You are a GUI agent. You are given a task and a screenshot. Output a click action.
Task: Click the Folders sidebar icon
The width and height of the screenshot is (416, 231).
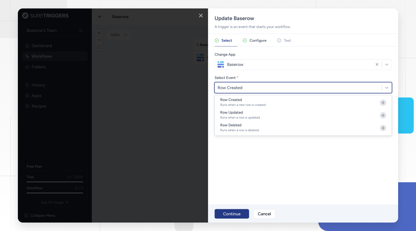pyautogui.click(x=27, y=67)
